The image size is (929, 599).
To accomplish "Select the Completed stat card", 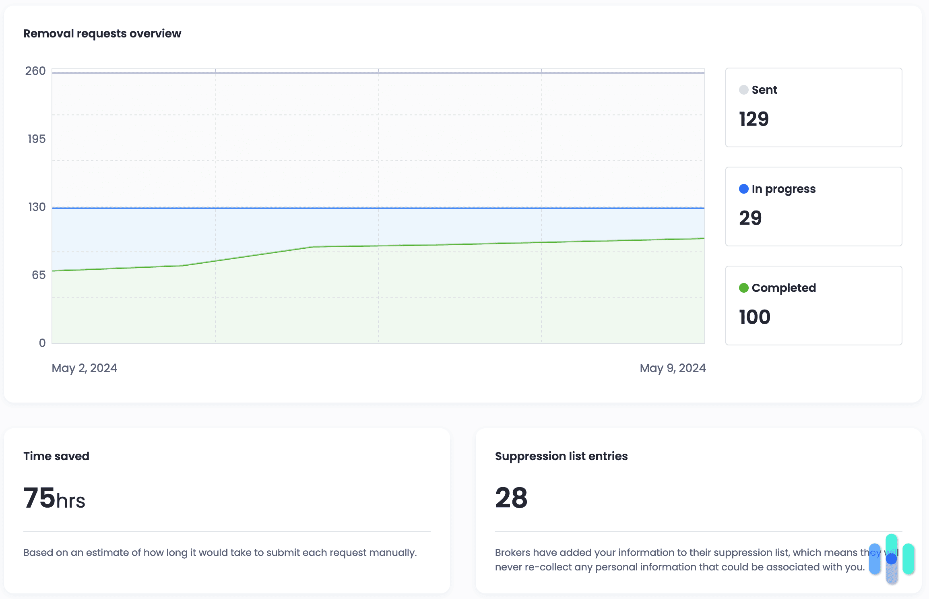I will (x=813, y=306).
